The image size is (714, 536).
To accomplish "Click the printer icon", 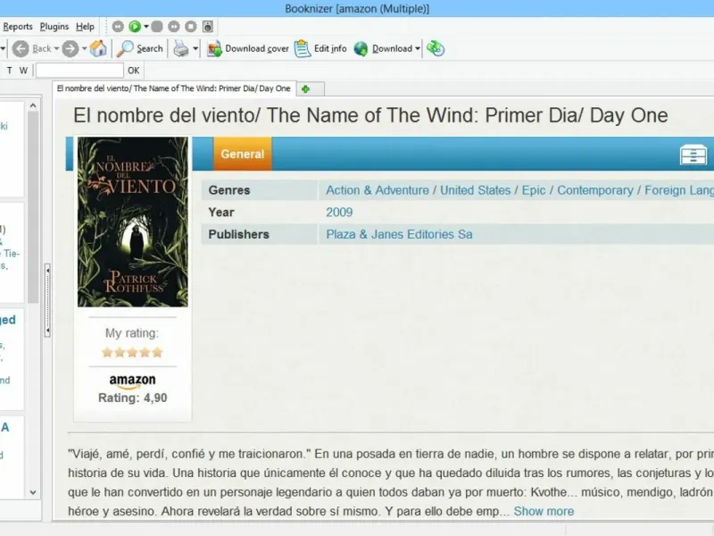I will tap(181, 48).
